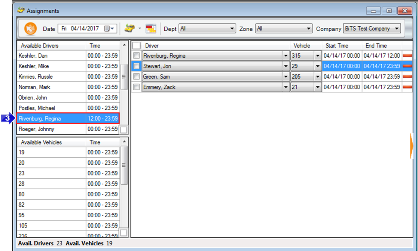Viewport: 418px width, 251px height.
Task: Click the yellow taxi toolbar icon
Action: click(x=130, y=28)
